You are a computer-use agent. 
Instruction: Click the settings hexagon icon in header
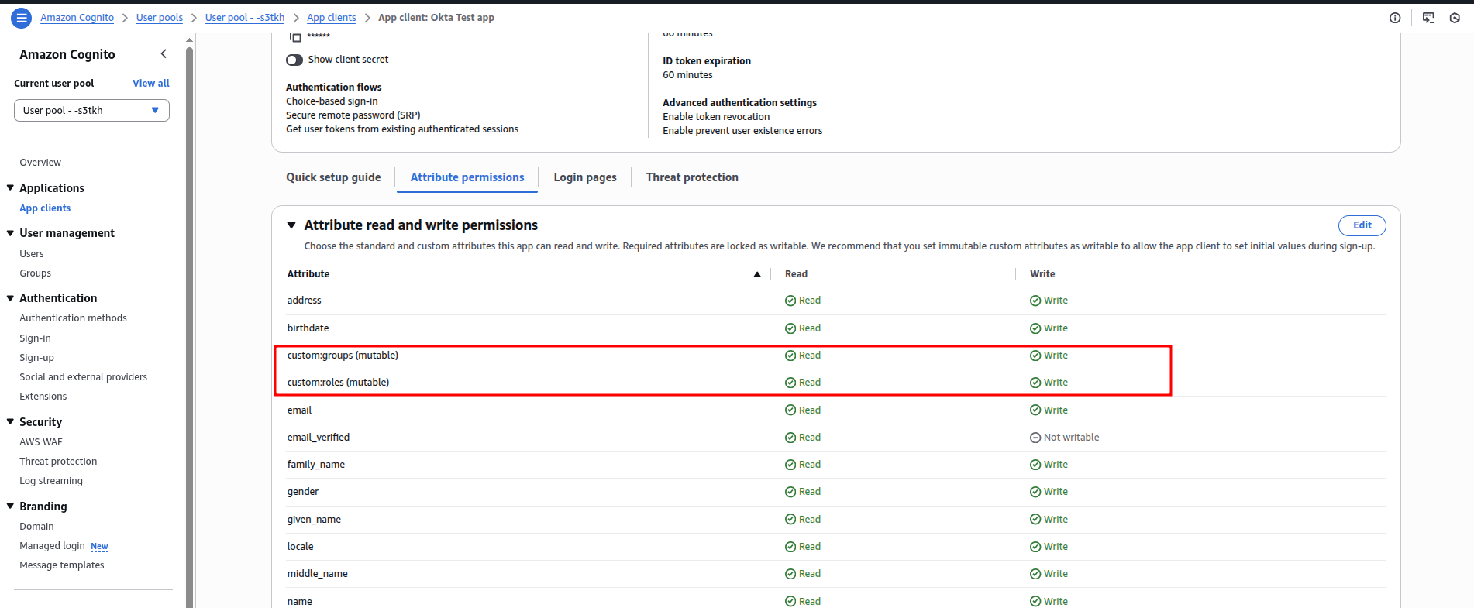coord(1455,18)
